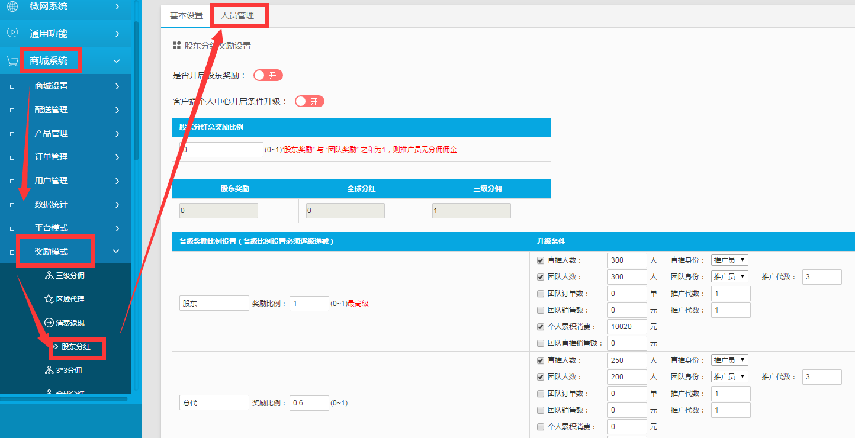Click the shopping cart icon beside 商城系统
The height and width of the screenshot is (438, 855).
(12, 60)
